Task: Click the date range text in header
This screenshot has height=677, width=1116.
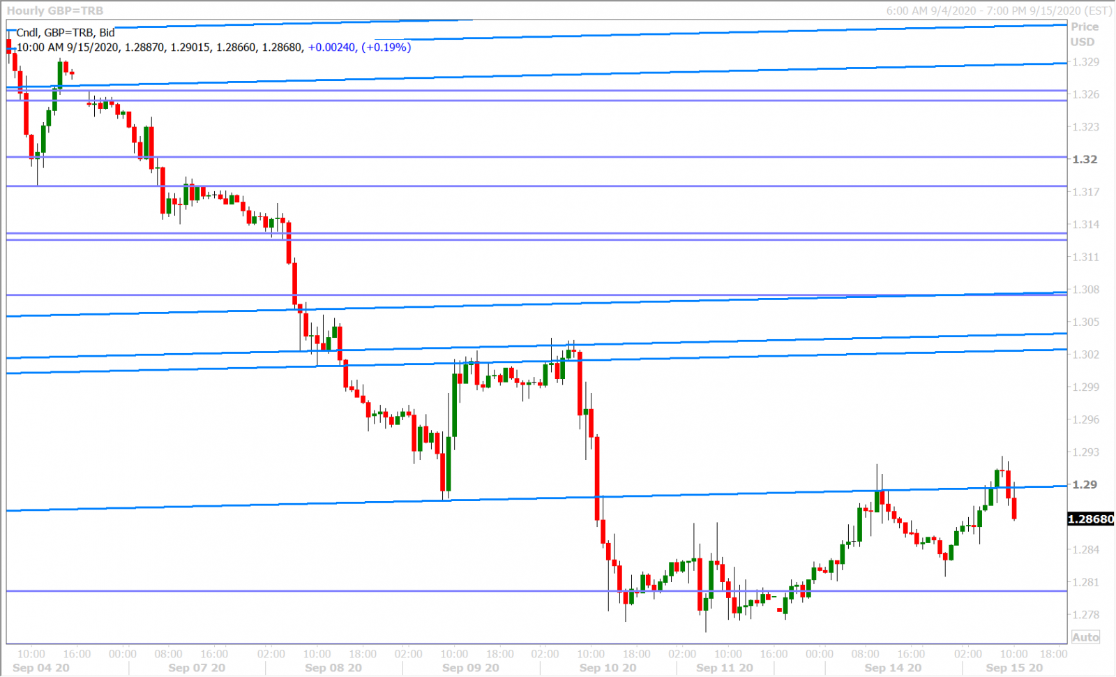Action: coord(999,10)
